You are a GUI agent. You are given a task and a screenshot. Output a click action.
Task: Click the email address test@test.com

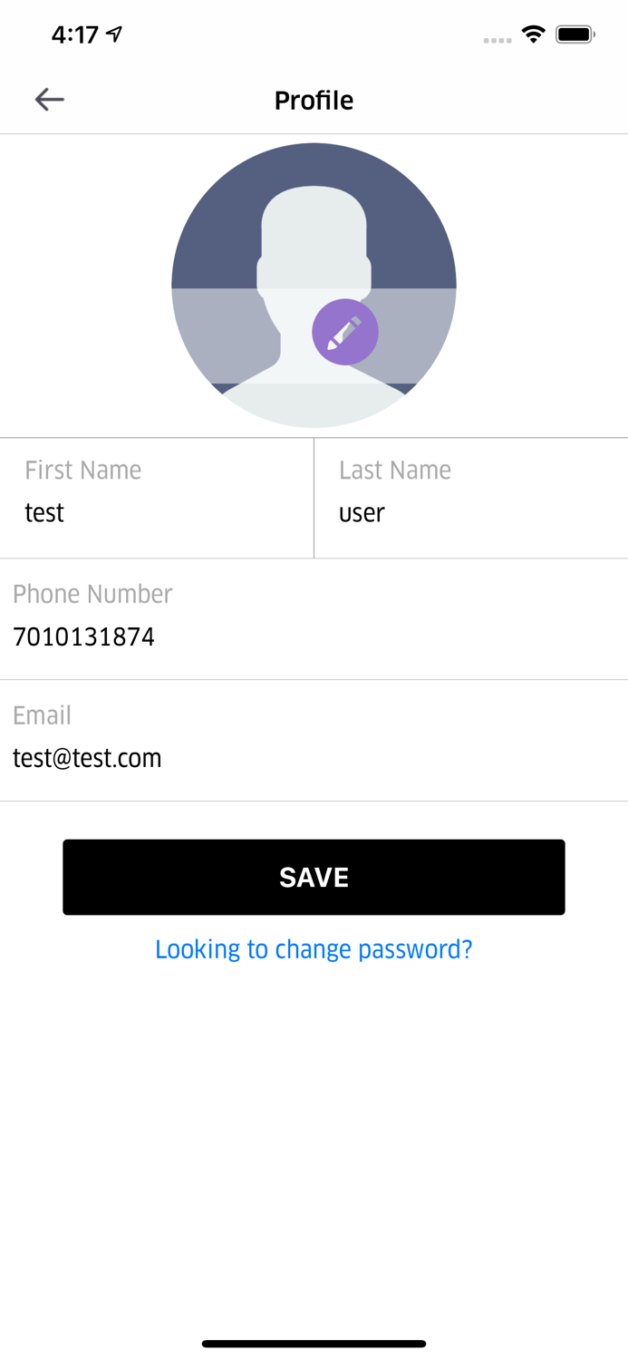coord(87,758)
